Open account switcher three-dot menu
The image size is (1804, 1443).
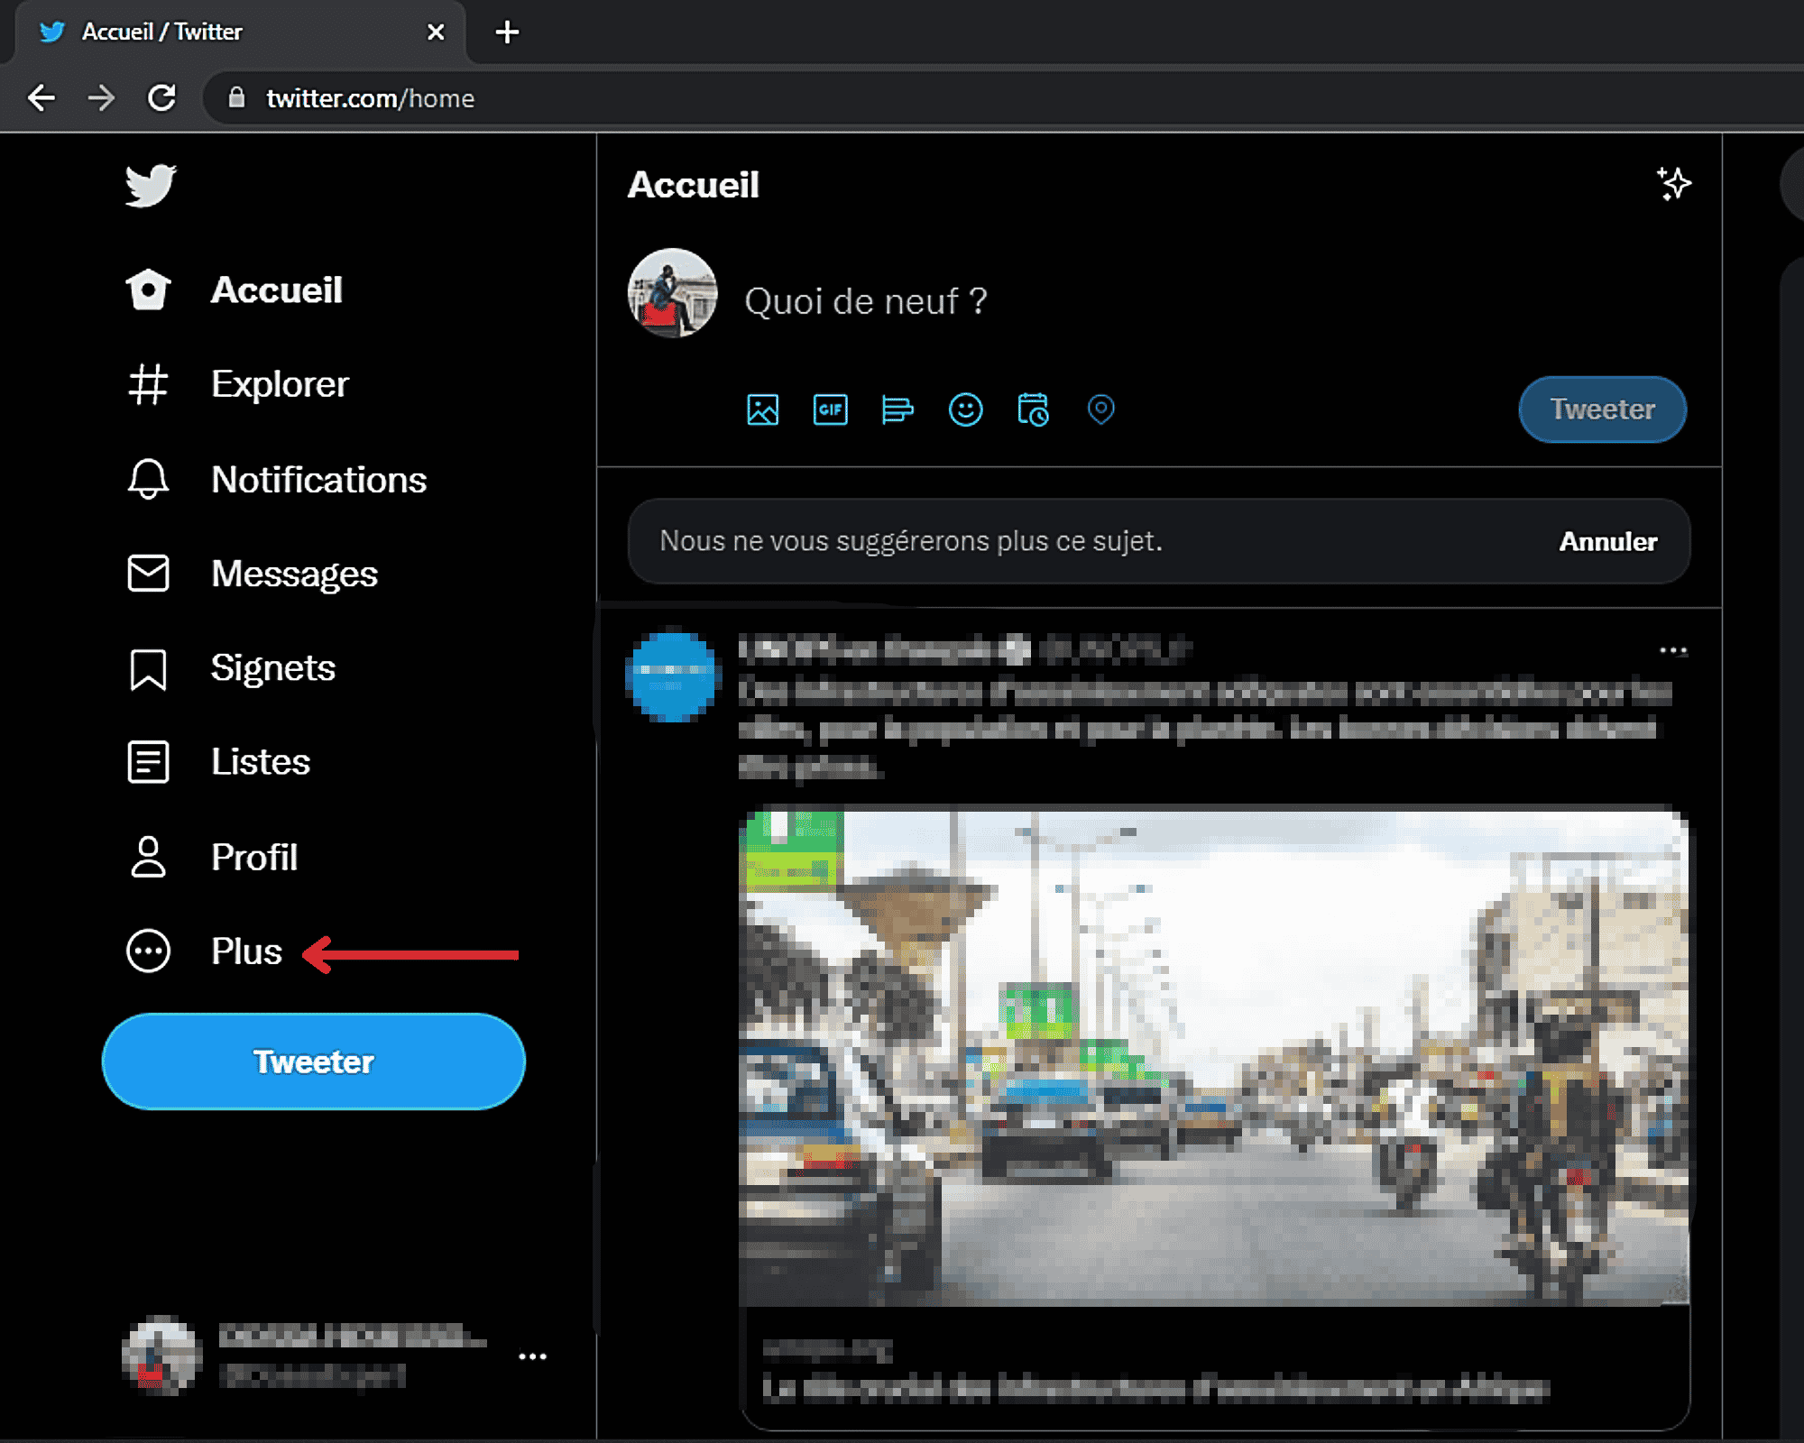[532, 1356]
